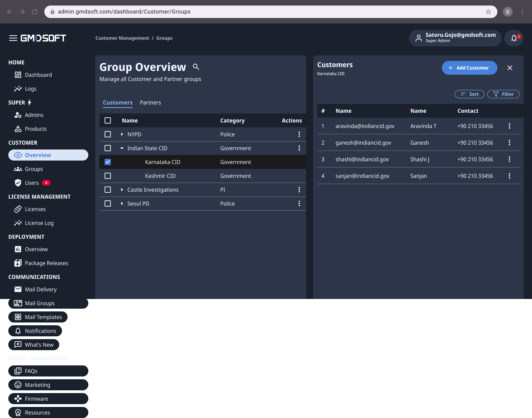Open Resources in sidebar
This screenshot has width=532, height=418.
click(x=48, y=412)
